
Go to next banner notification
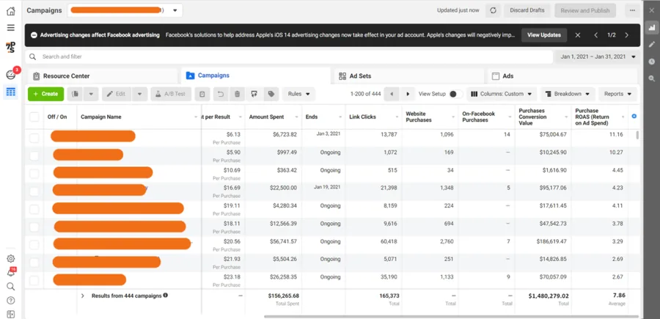pyautogui.click(x=627, y=35)
